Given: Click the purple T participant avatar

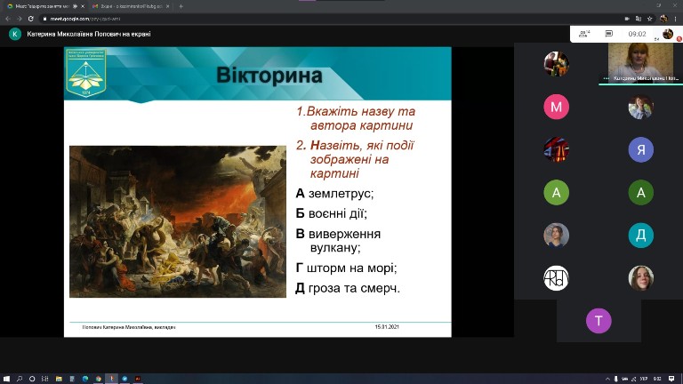Looking at the screenshot, I should (599, 321).
